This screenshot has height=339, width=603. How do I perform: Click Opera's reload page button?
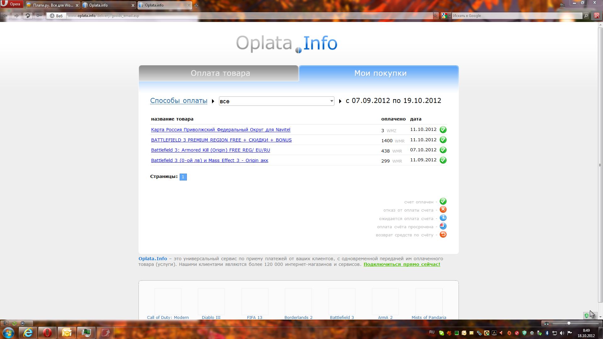tap(28, 16)
